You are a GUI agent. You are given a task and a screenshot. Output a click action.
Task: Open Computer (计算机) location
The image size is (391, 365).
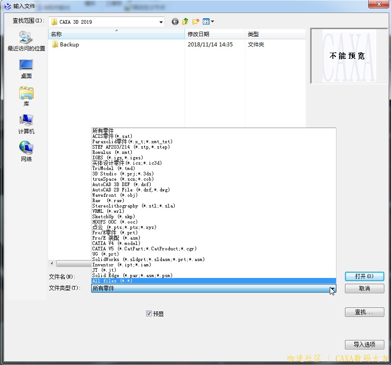pyautogui.click(x=26, y=124)
